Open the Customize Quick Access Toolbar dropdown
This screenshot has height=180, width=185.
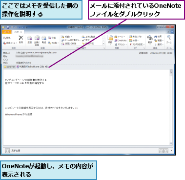[27, 27]
